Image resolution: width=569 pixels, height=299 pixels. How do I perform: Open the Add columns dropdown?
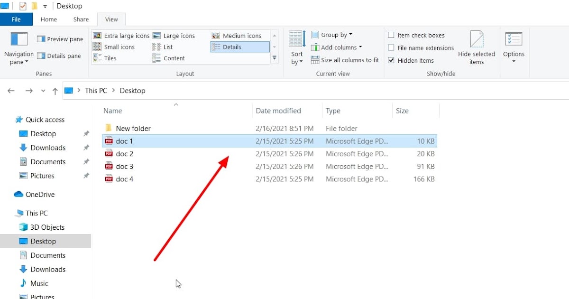(337, 47)
